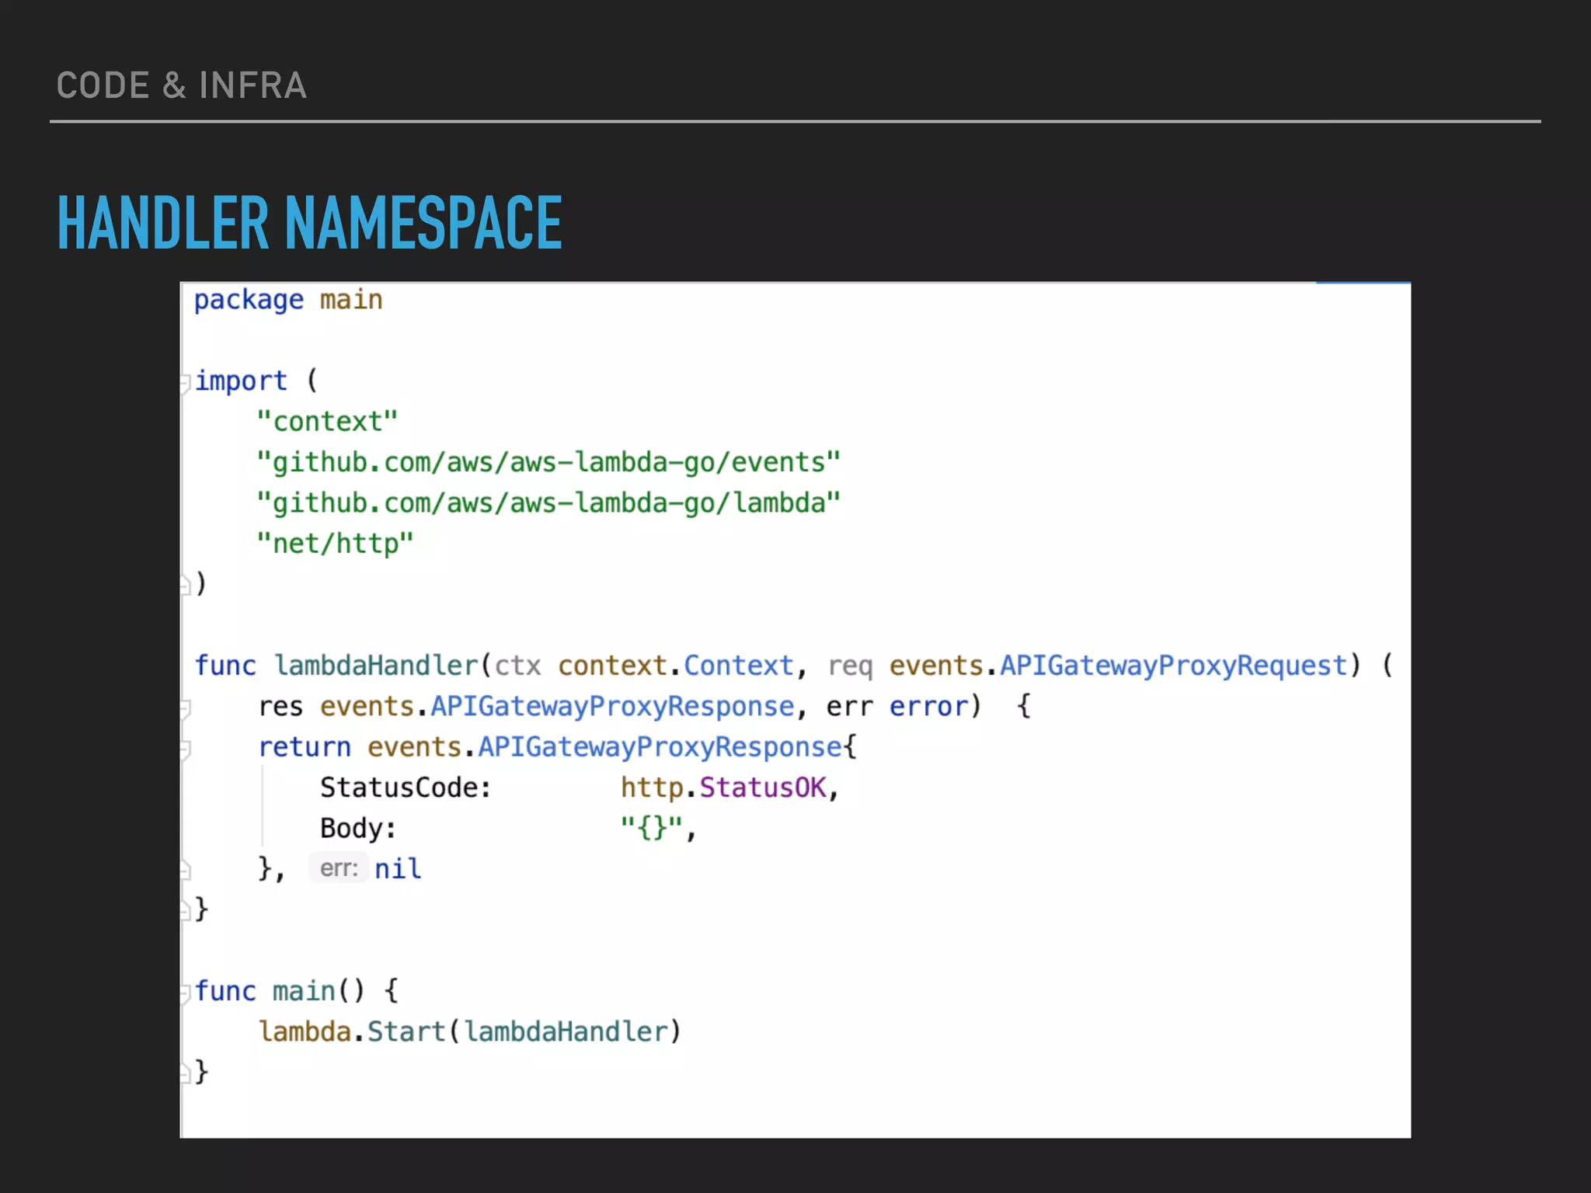The image size is (1591, 1193).
Task: Click 'main' function name in declaration
Action: coord(304,992)
